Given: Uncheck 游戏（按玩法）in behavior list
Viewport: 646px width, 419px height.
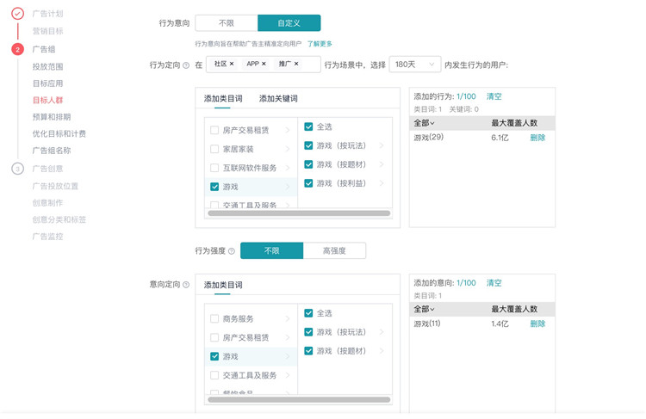Looking at the screenshot, I should (x=308, y=145).
